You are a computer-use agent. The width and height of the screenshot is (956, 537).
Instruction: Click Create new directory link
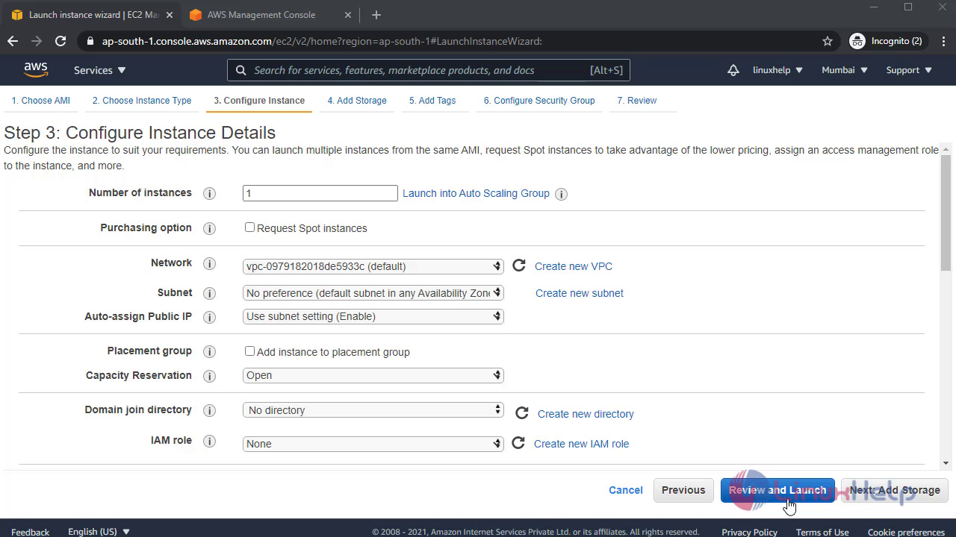(586, 414)
